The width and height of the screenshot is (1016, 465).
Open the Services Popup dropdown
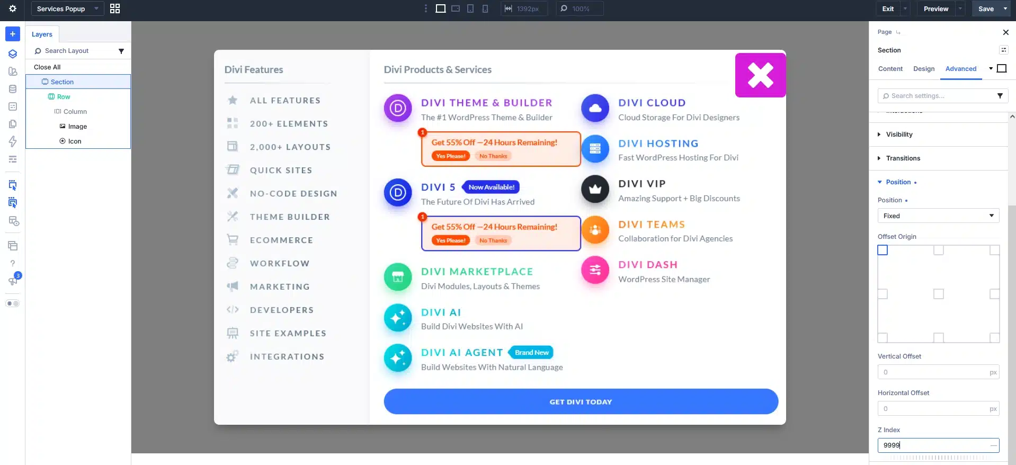coord(68,8)
